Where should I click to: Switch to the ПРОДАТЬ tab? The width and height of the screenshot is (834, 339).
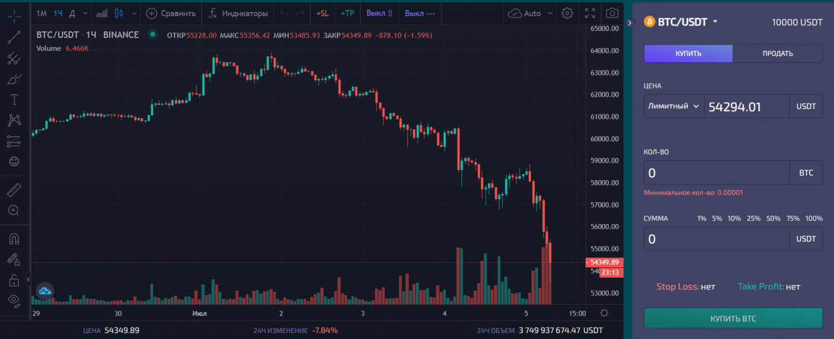[x=778, y=54]
